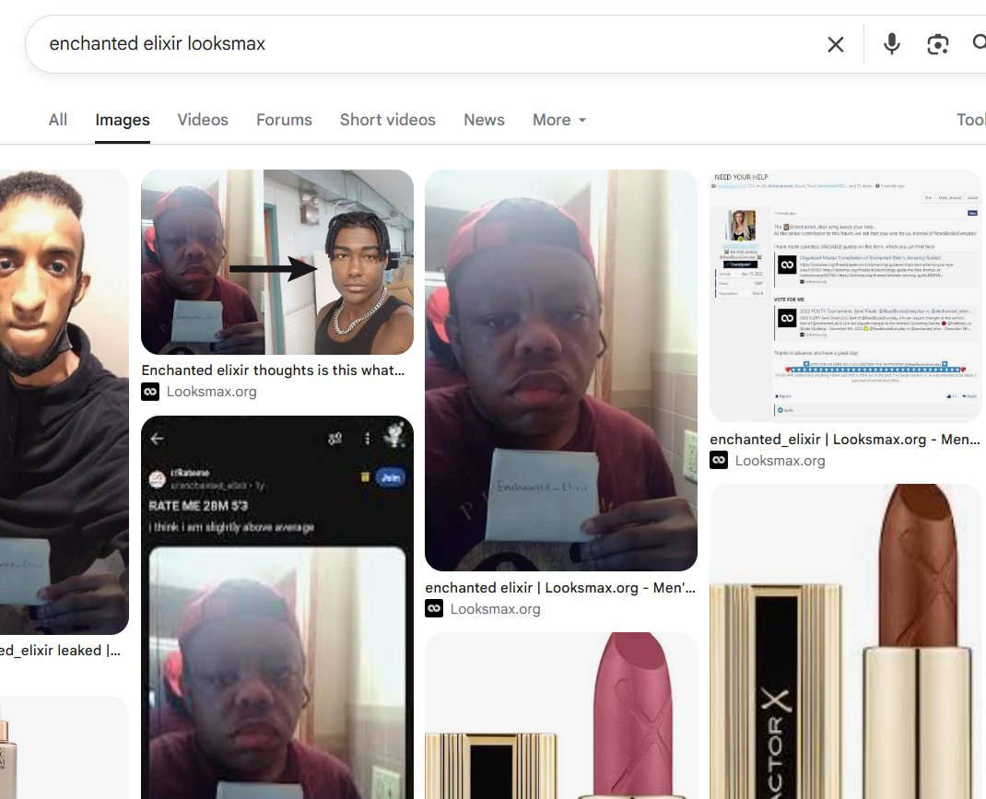Select the Short videos tab
Viewport: 986px width, 799px height.
click(387, 120)
